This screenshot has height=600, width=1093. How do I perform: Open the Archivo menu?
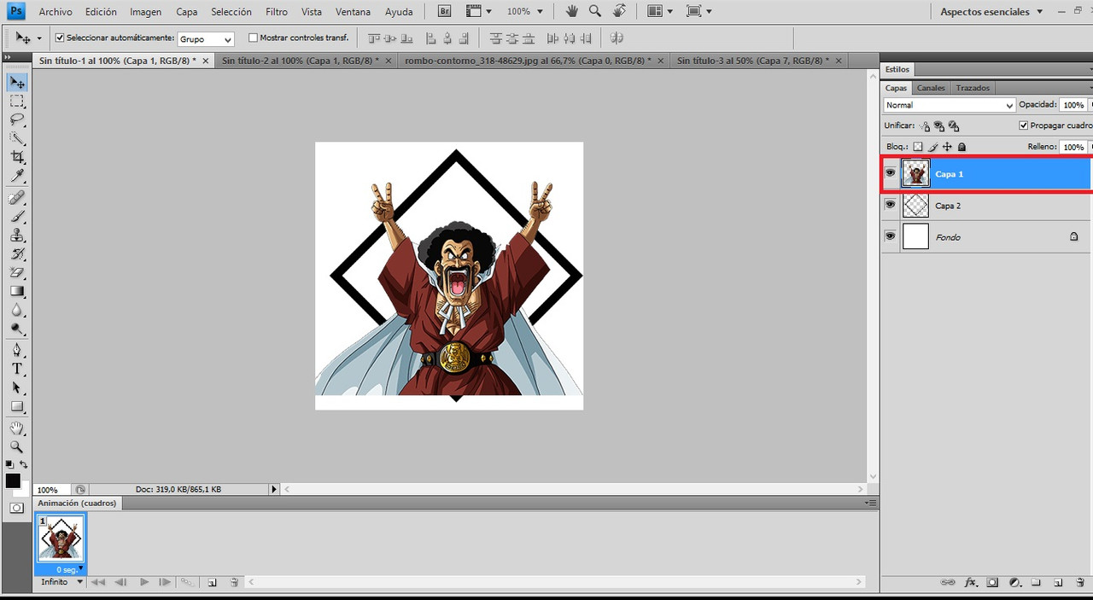[56, 12]
